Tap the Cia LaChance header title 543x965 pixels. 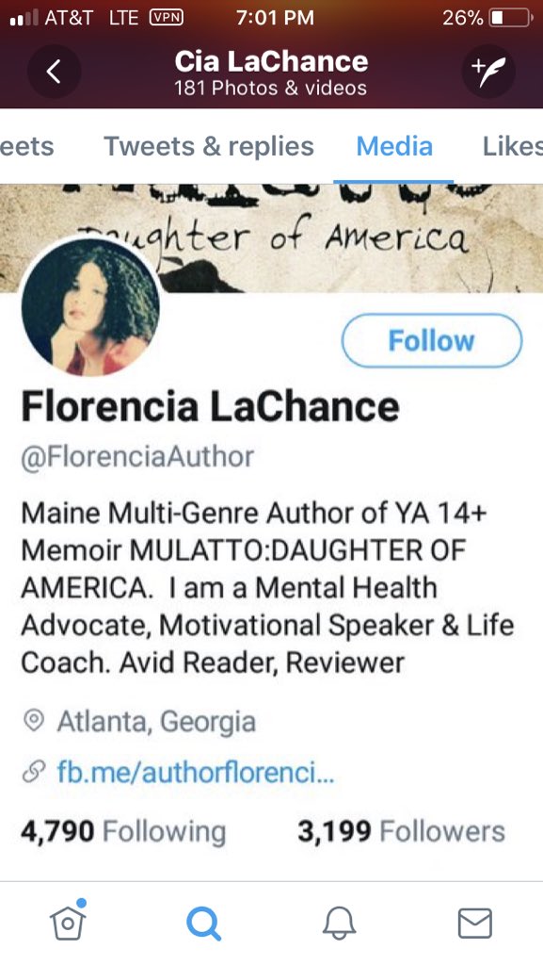pos(271,61)
